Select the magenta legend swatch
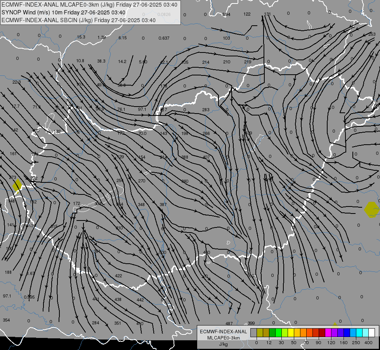 (x=328, y=333)
